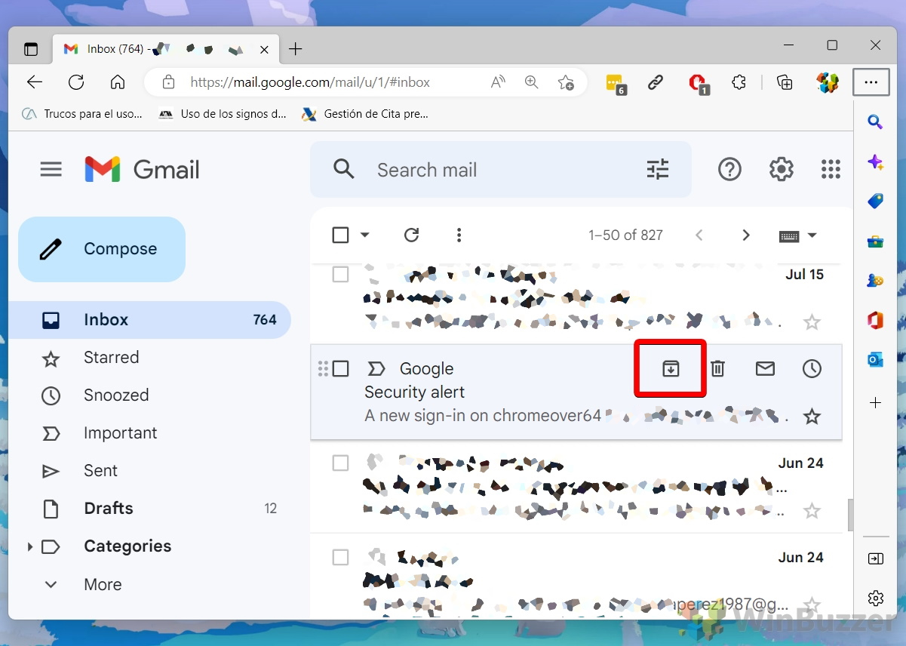
Task: Compose a new email
Action: pos(102,249)
